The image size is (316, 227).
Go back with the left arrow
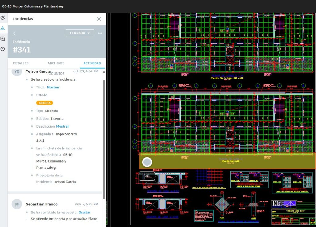[x=14, y=33]
